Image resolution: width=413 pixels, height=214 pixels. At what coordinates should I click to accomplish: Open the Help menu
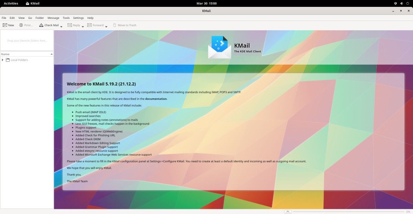(90, 18)
